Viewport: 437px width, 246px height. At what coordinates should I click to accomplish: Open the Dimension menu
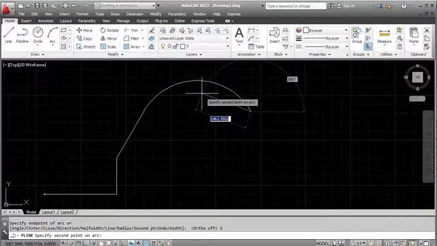click(x=135, y=14)
